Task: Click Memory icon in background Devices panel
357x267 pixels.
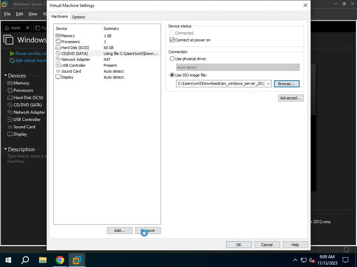Action: tap(10, 83)
